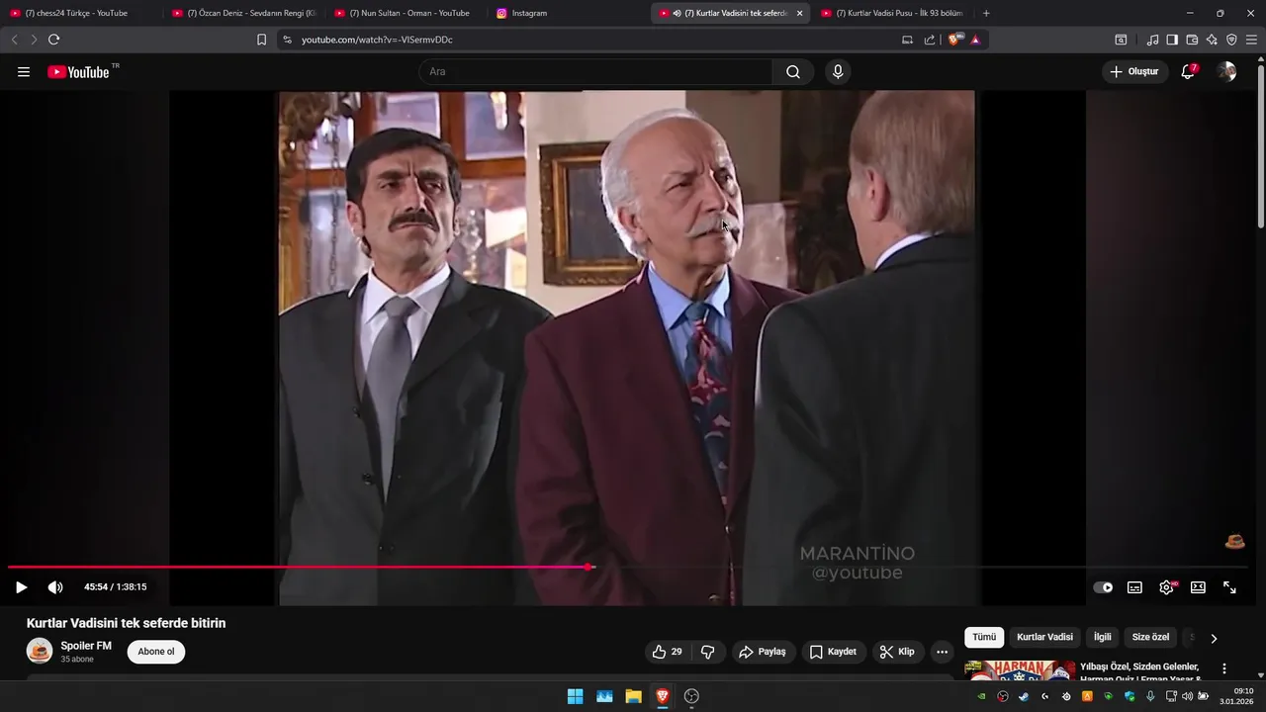Screen dimensions: 1266x712
Task: Click the page vertical scrollbar
Action: [x=1260, y=148]
